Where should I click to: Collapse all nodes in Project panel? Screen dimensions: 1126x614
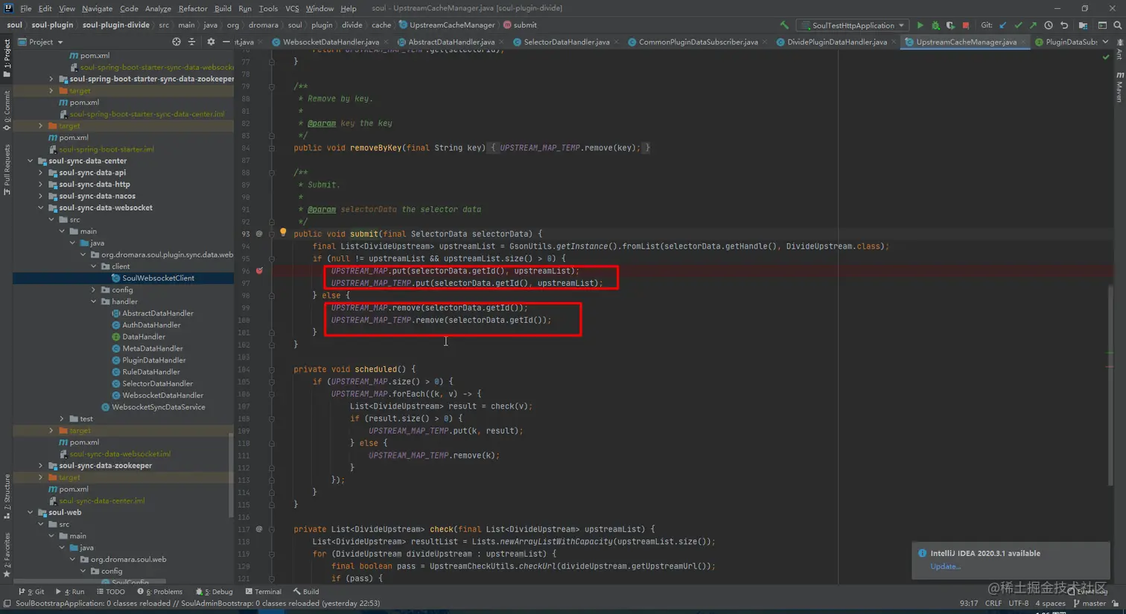(191, 42)
